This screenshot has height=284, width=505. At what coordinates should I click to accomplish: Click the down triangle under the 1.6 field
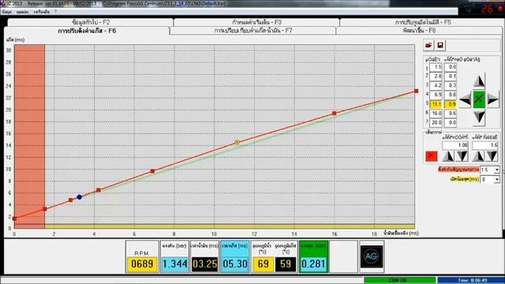click(492, 156)
